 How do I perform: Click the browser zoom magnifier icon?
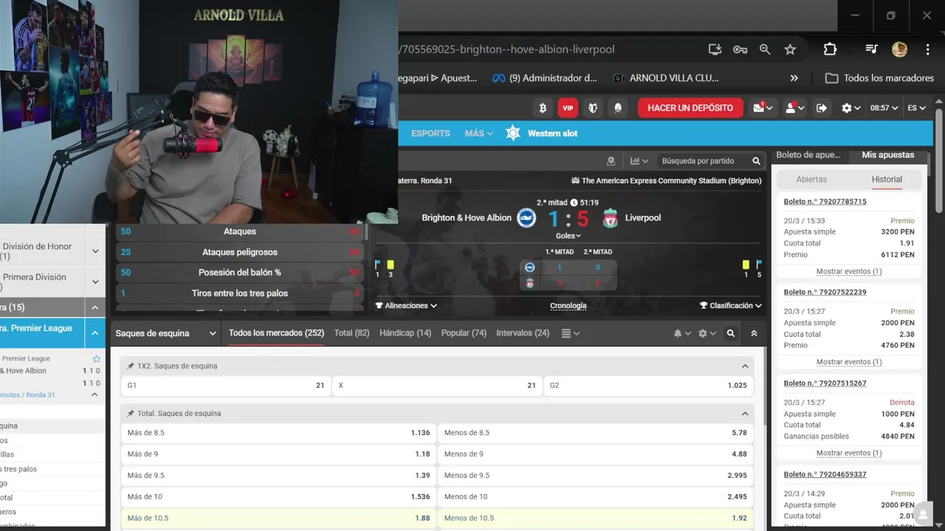point(765,49)
